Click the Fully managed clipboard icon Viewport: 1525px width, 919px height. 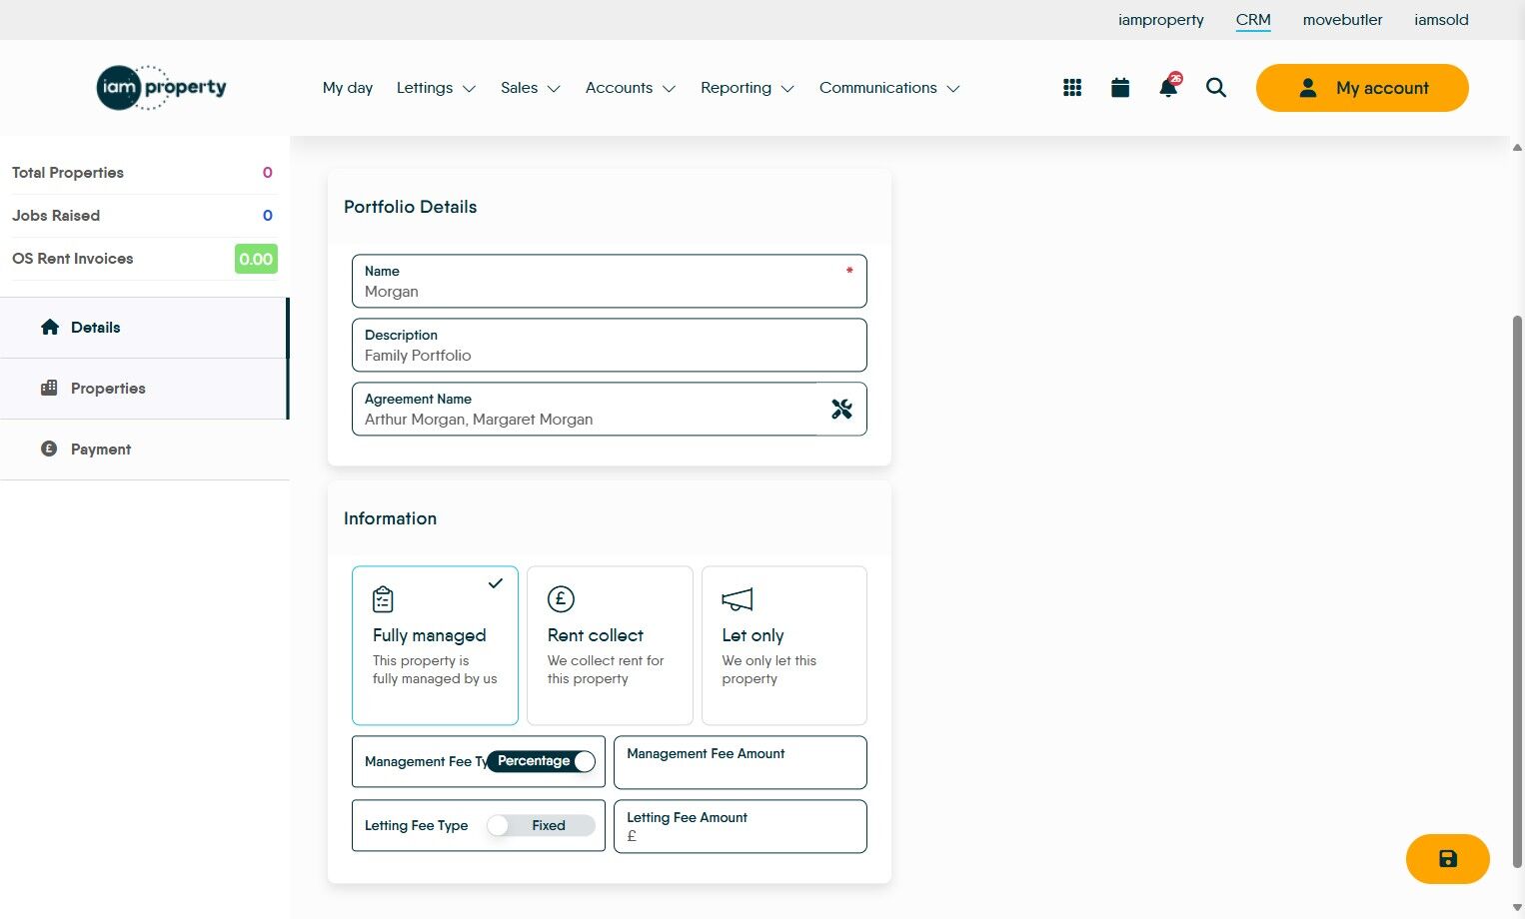tap(383, 599)
